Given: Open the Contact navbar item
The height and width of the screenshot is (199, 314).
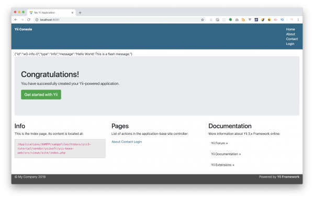Looking at the screenshot, I should pyautogui.click(x=292, y=39).
